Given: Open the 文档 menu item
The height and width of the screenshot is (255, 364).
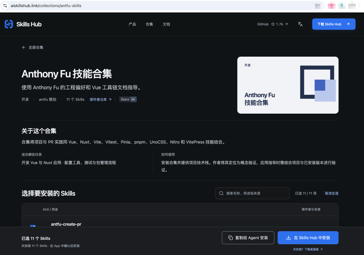Looking at the screenshot, I should coord(166,24).
